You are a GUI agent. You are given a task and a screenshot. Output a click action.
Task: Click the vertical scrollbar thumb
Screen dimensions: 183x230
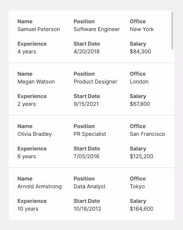(172, 31)
